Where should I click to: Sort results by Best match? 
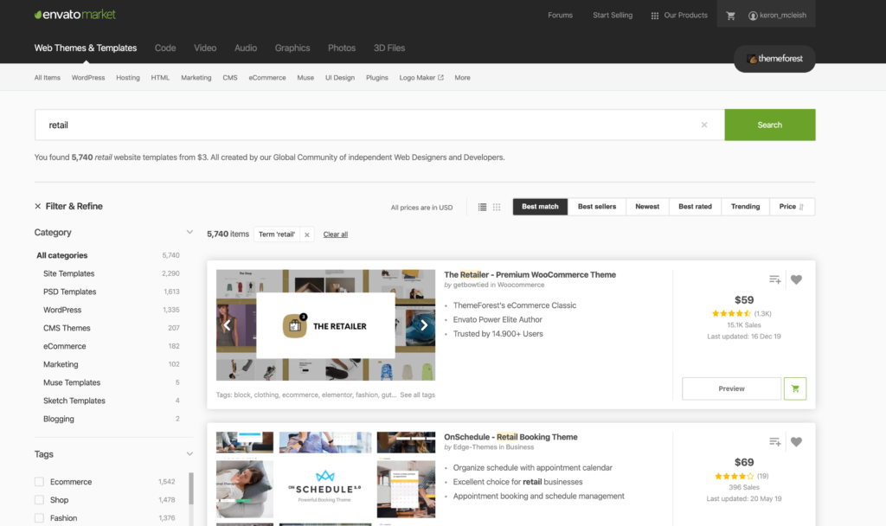point(540,207)
